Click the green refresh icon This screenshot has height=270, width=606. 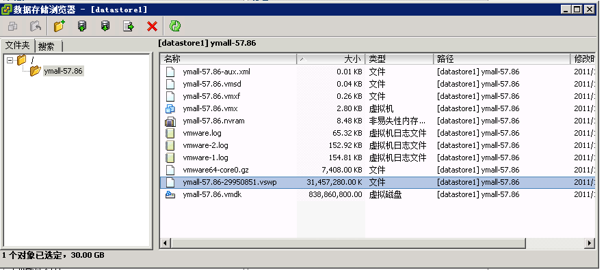[x=175, y=26]
